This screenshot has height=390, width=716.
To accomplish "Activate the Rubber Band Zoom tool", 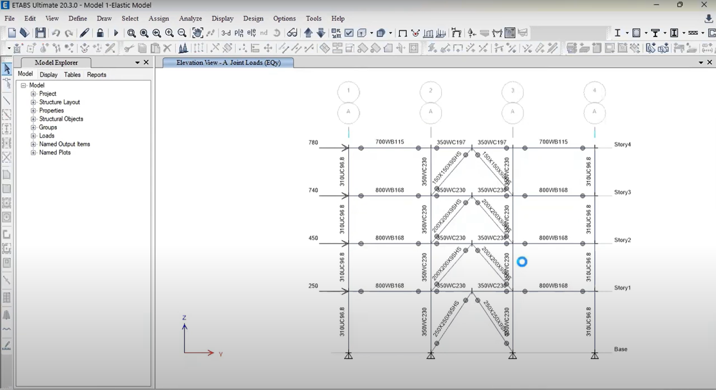I will click(131, 33).
